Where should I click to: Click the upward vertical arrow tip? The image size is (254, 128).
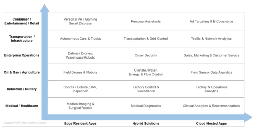click(x=44, y=8)
